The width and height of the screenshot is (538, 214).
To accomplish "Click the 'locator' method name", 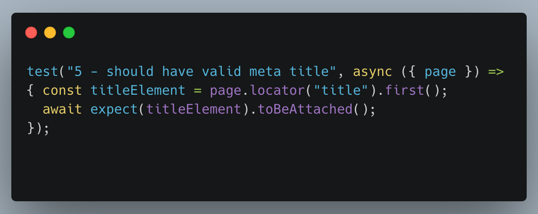I will click(277, 91).
